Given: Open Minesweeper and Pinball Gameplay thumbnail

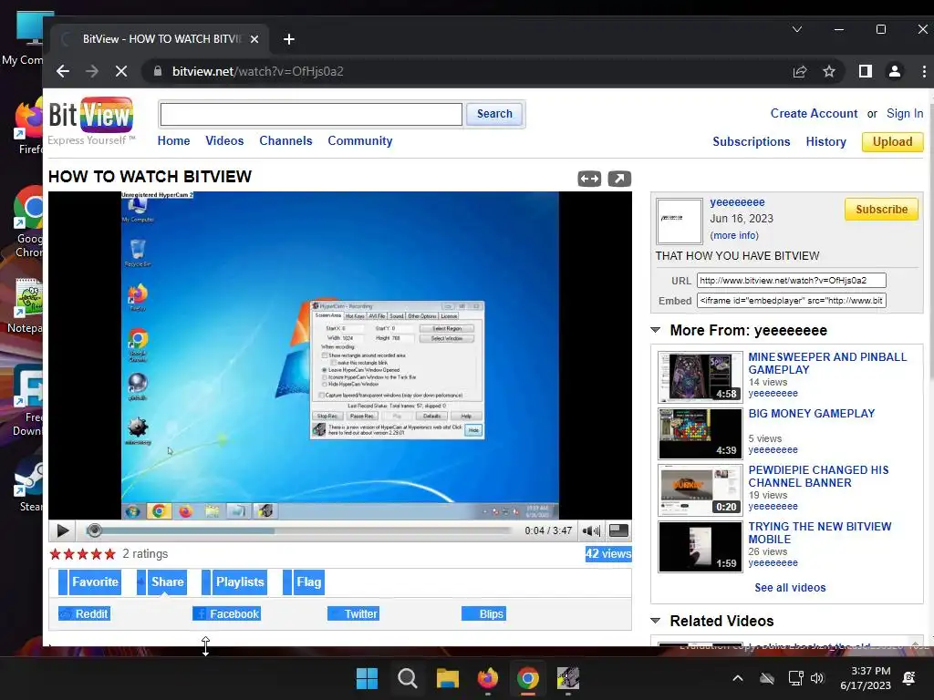Looking at the screenshot, I should point(700,376).
